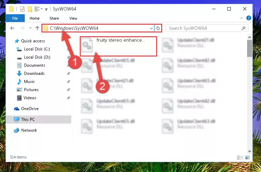Click the Search SysWOW64 box
This screenshot has width=261, height=172.
coord(207,28)
